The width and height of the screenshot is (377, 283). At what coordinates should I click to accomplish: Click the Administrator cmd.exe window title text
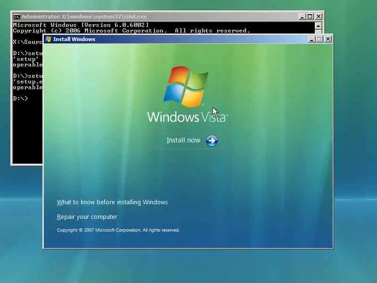84,17
